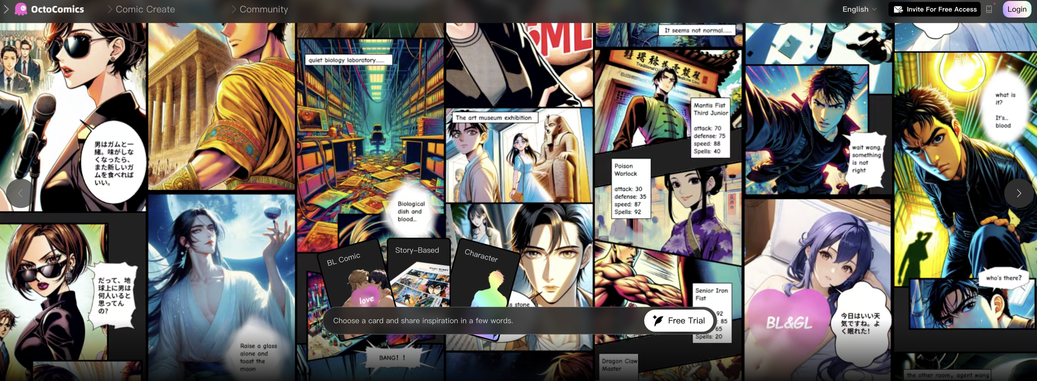
Task: Click the OctoComics octopus logo icon
Action: click(x=21, y=9)
